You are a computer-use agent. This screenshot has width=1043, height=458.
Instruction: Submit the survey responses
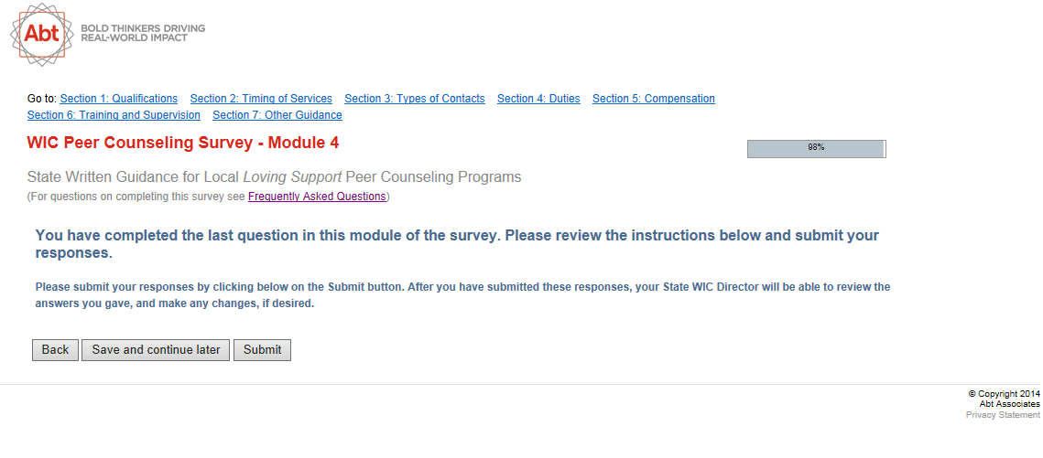tap(262, 350)
